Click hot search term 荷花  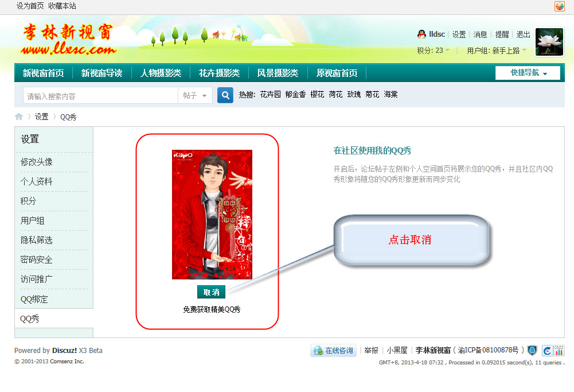(335, 95)
